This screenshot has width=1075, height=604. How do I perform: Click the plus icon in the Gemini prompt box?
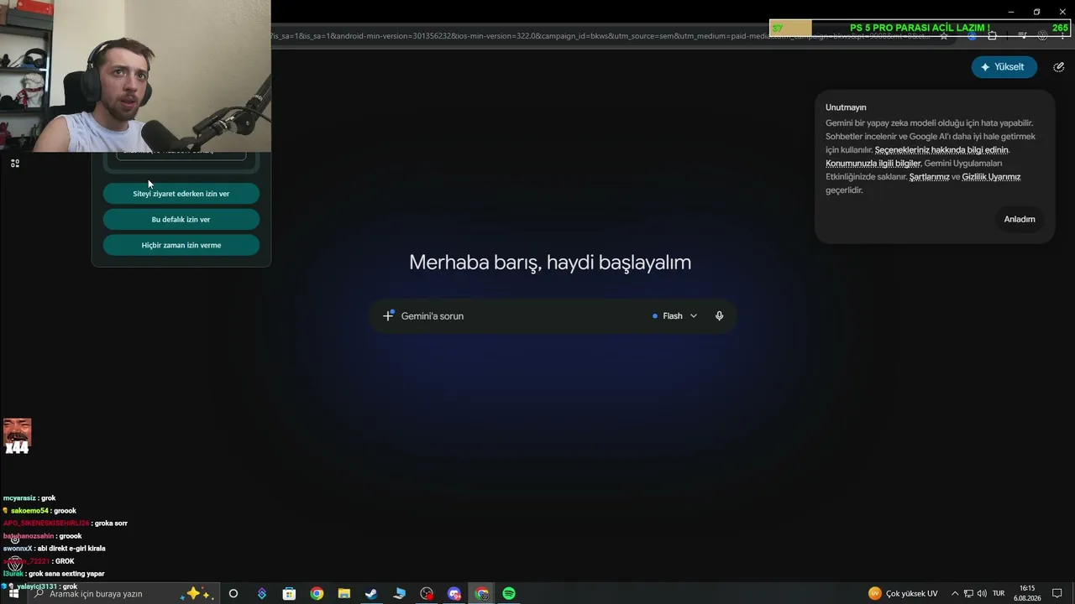click(x=388, y=316)
